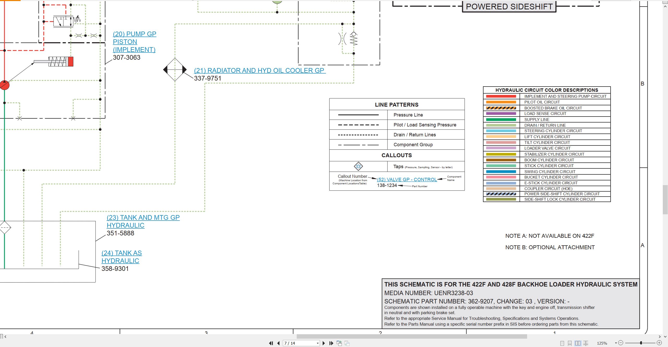Click part number 351-5888
This screenshot has width=668, height=347.
(x=120, y=233)
